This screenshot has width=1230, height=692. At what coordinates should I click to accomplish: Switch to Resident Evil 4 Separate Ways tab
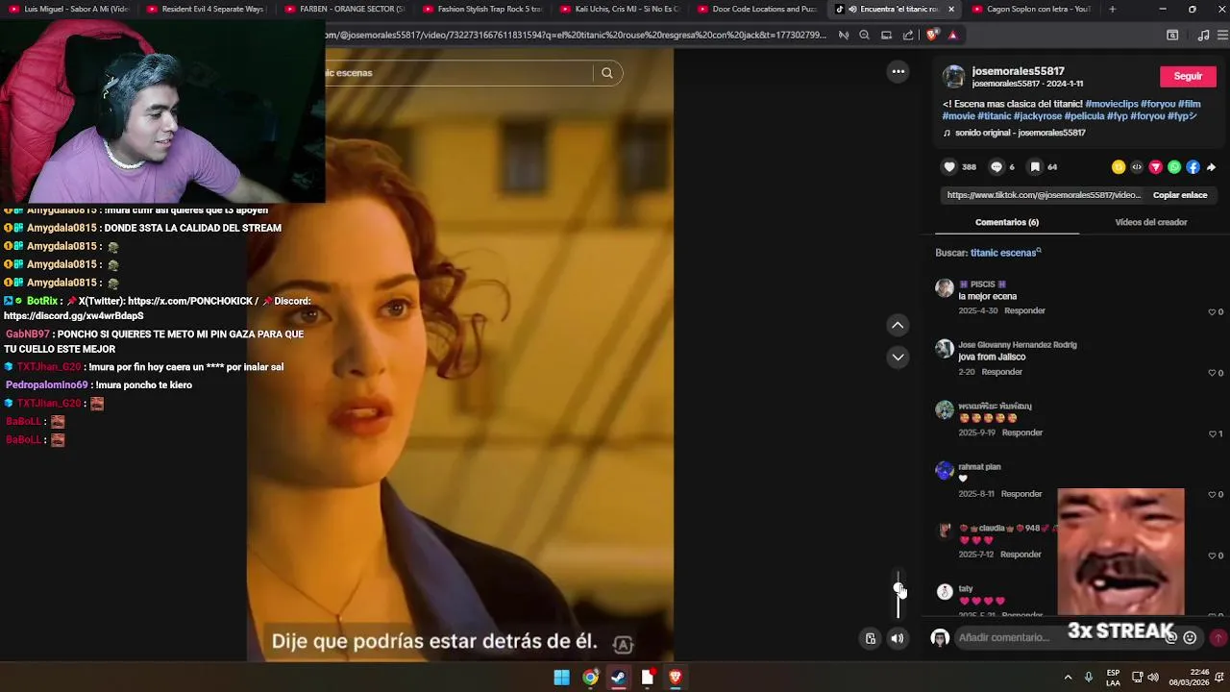[207, 10]
